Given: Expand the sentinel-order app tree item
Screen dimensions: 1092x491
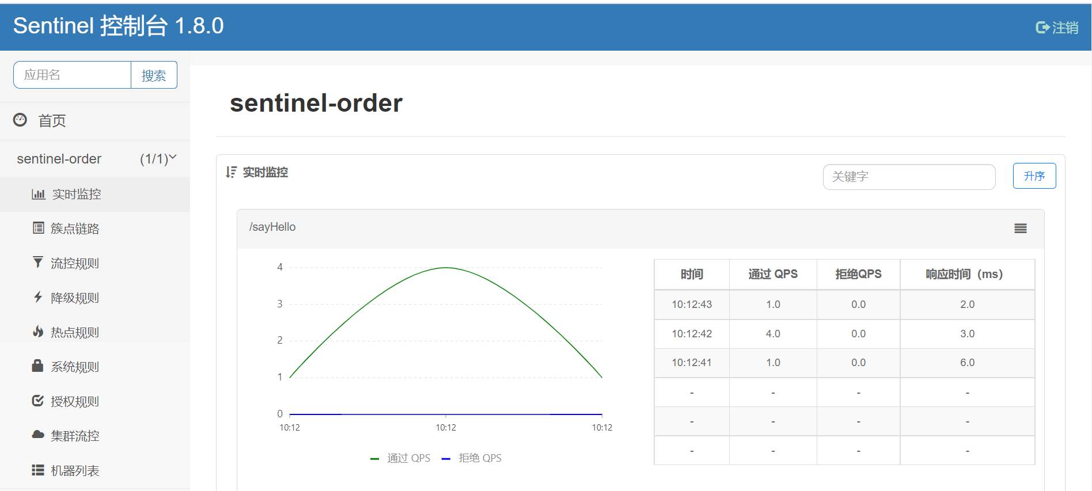Looking at the screenshot, I should click(95, 159).
